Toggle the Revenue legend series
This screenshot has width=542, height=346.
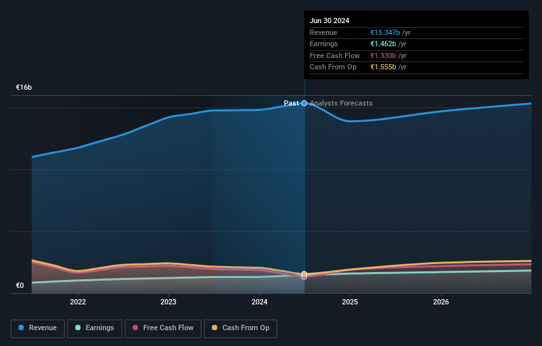[x=38, y=328]
